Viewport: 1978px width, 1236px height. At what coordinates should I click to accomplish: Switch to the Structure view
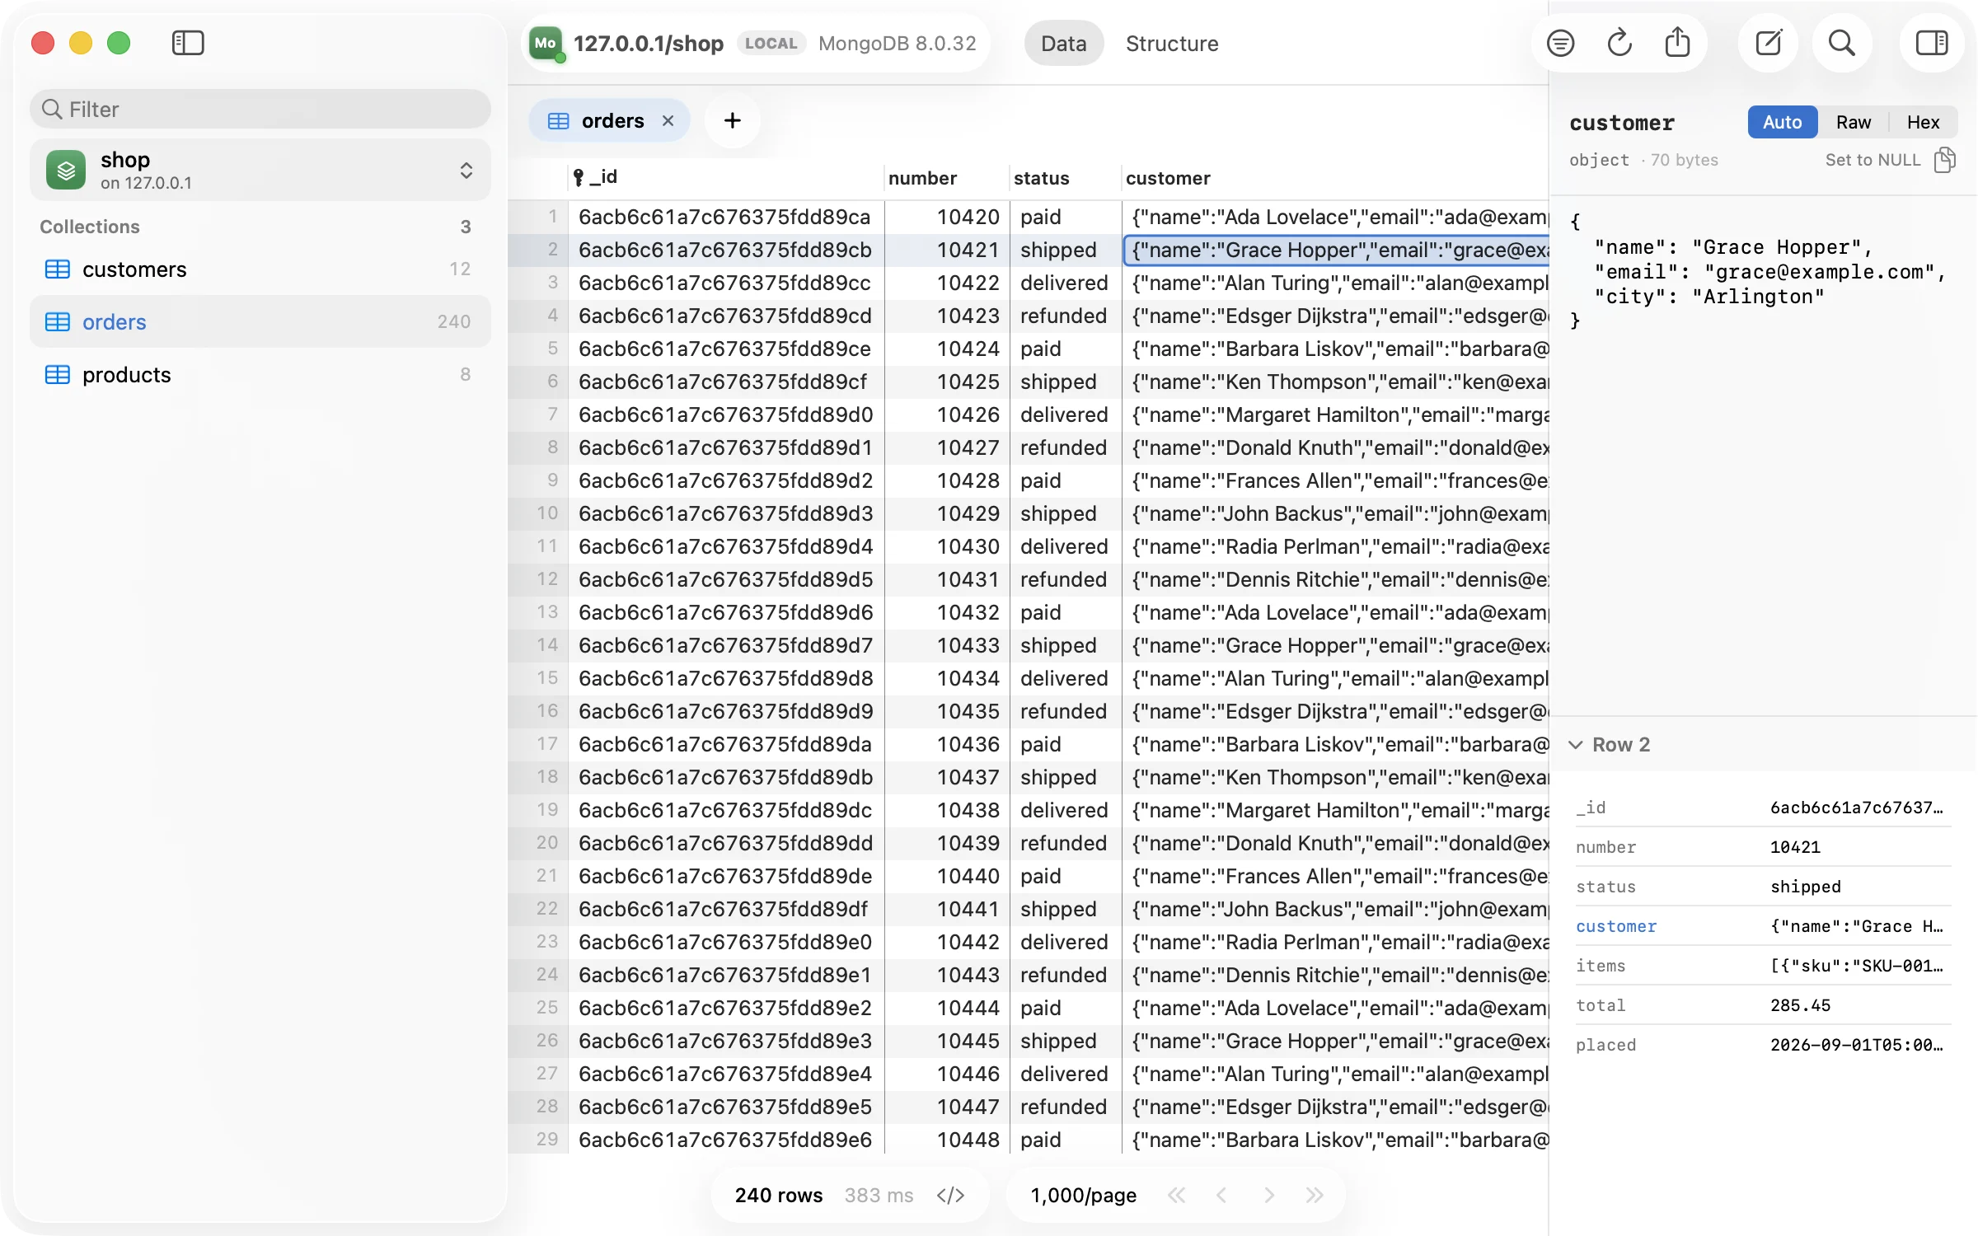point(1172,43)
